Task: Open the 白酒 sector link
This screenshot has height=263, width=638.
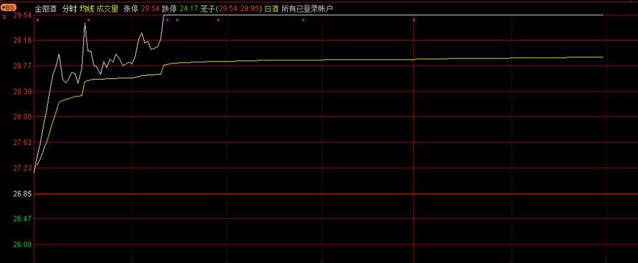Action: click(x=272, y=9)
